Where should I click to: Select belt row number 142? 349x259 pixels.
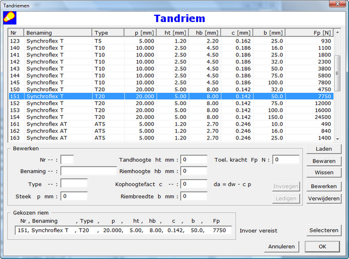(171, 62)
